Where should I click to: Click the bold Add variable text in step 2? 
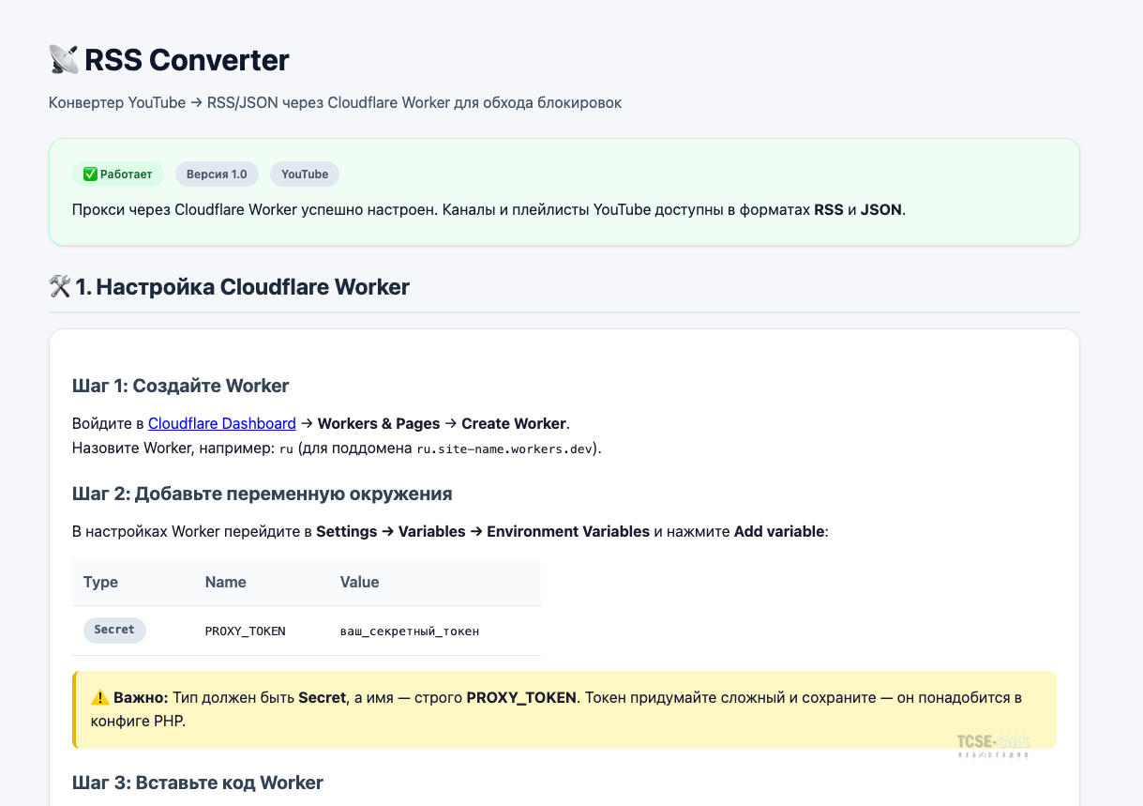779,531
